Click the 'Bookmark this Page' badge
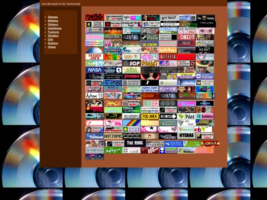This screenshot has height=200, width=267. point(132,24)
